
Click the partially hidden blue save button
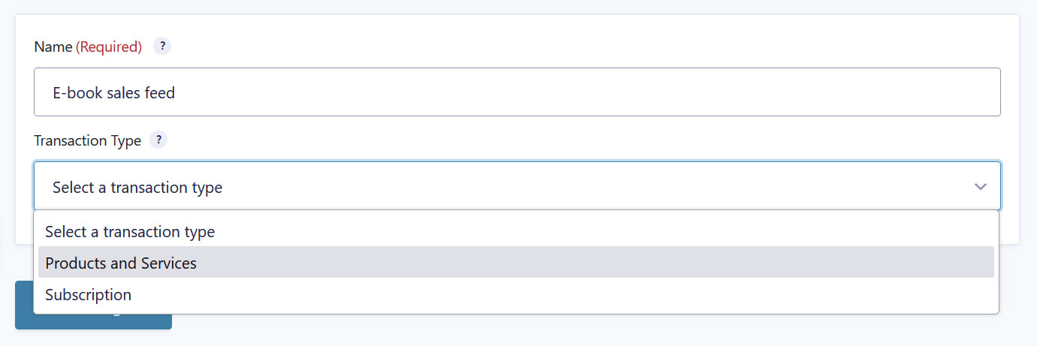93,321
